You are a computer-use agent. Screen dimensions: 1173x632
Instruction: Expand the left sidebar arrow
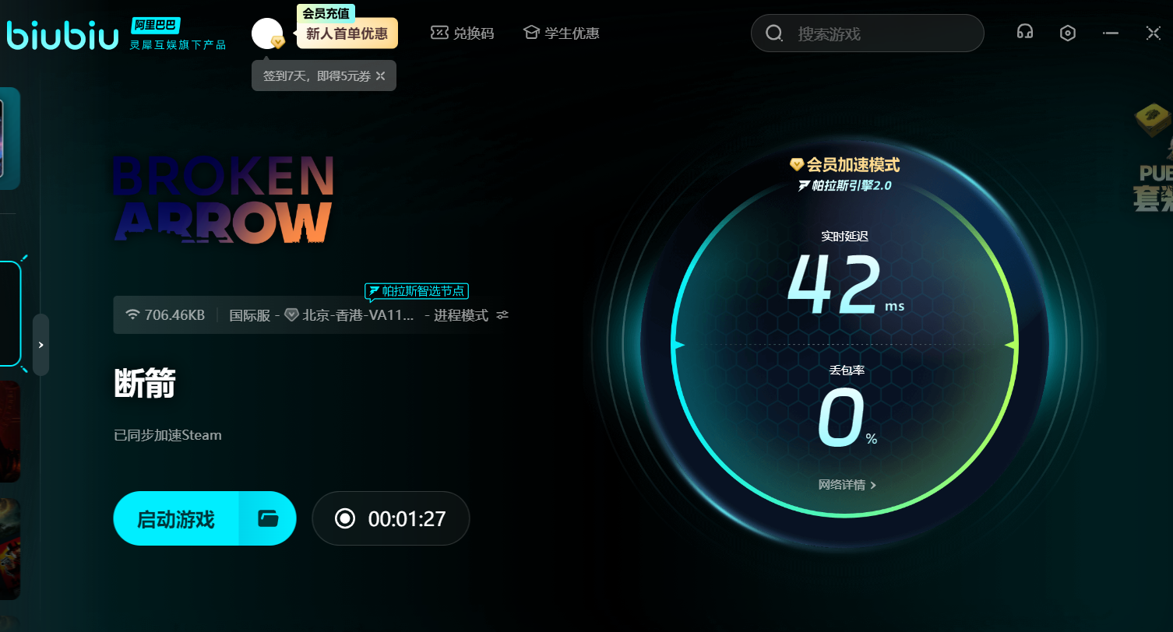click(41, 345)
